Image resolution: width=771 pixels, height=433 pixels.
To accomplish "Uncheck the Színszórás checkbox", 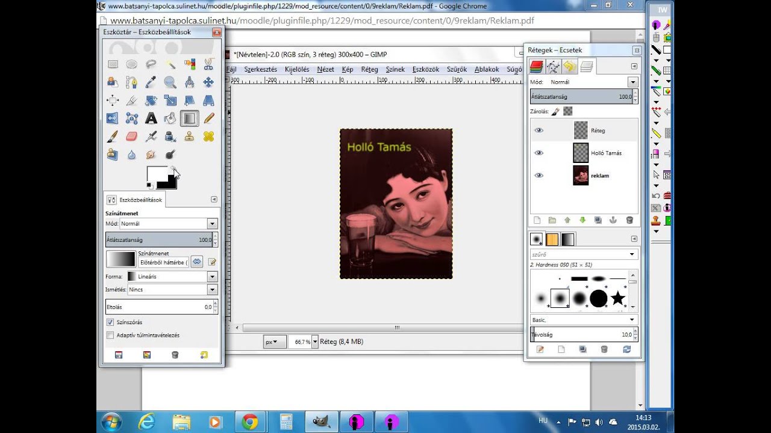I will point(110,322).
